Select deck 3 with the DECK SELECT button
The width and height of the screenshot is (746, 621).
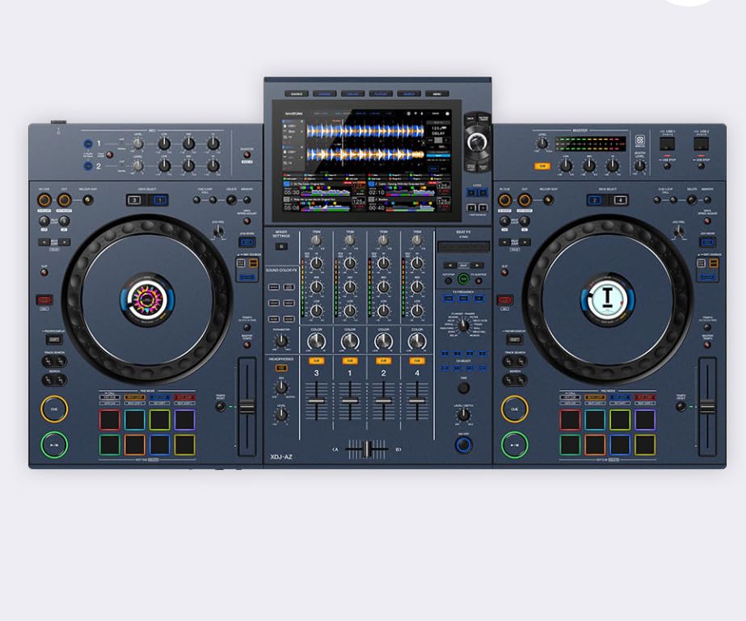pos(134,199)
